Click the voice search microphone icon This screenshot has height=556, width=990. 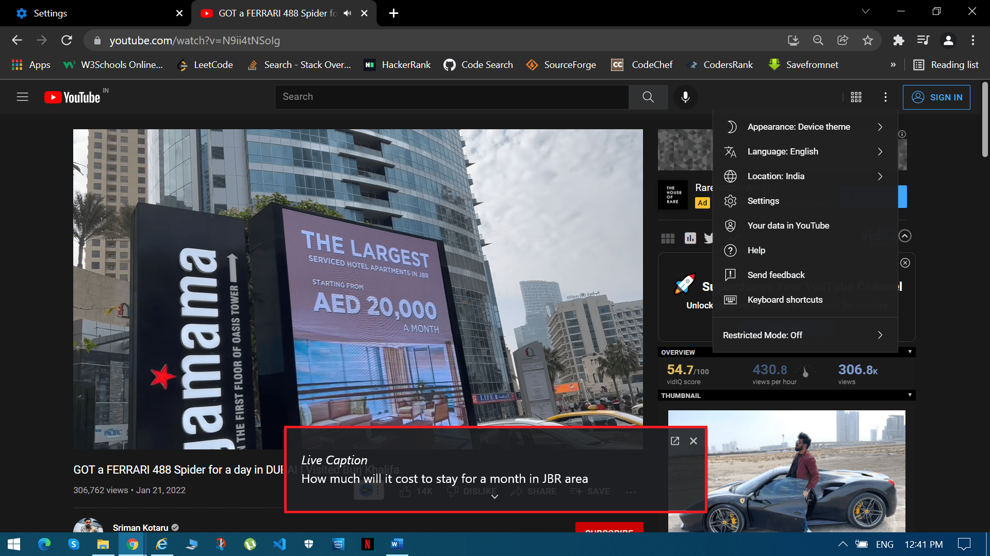tap(685, 97)
